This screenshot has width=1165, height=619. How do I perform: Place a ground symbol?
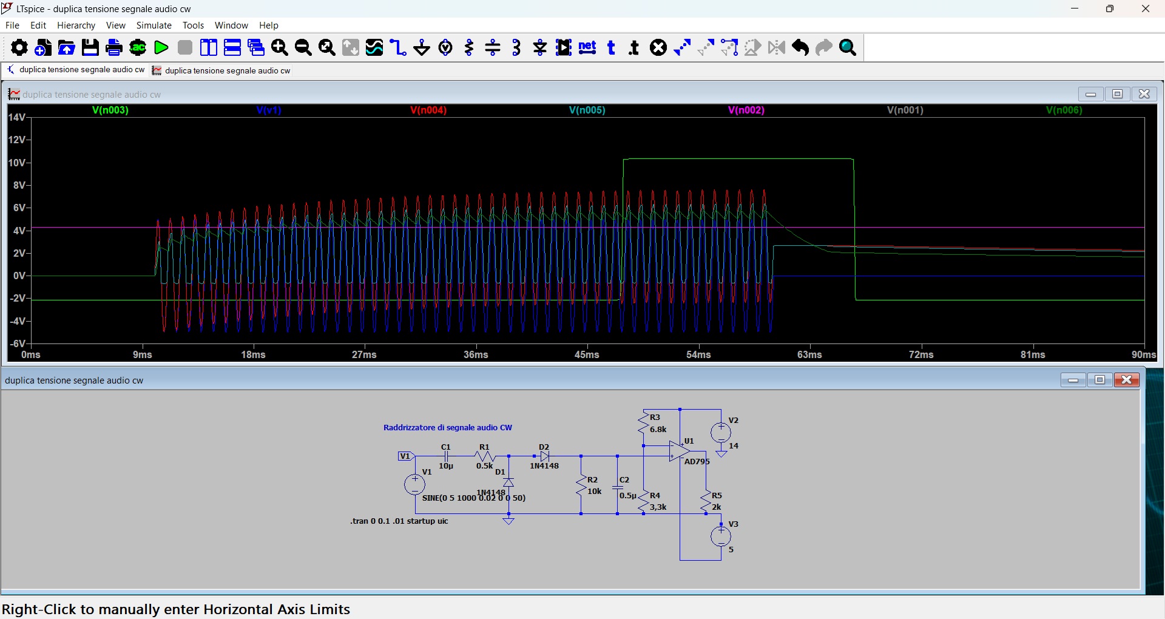point(422,47)
